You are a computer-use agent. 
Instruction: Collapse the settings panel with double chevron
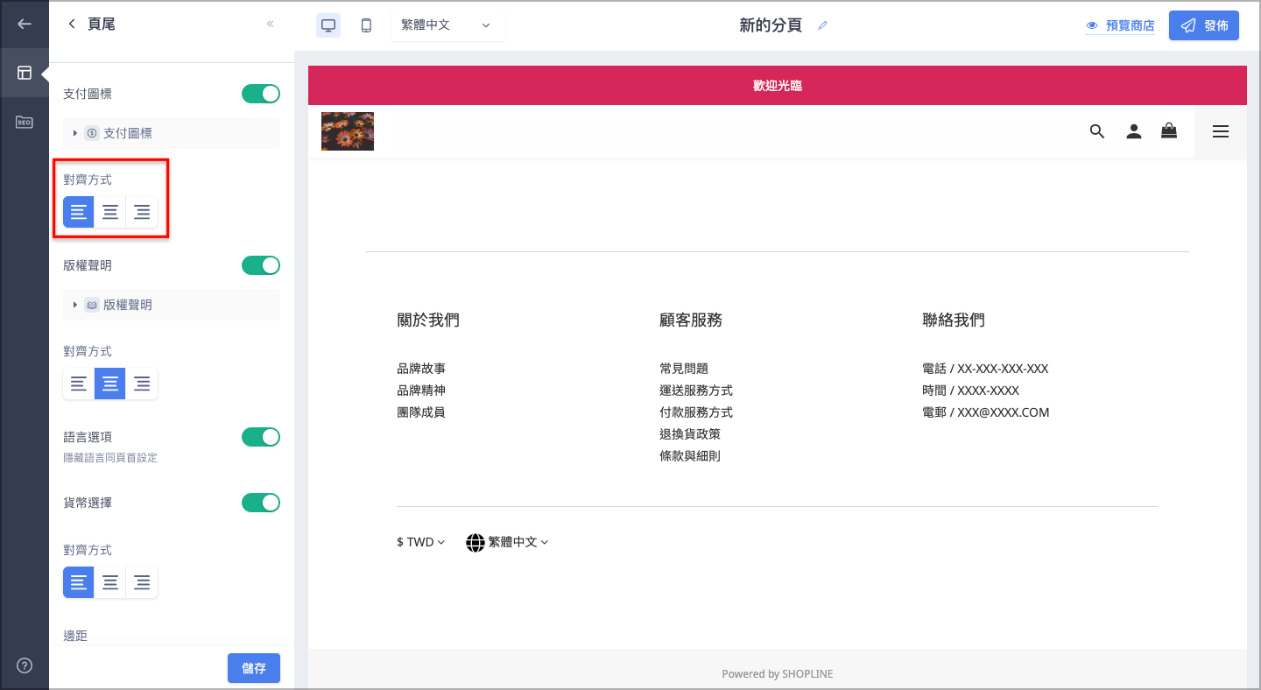click(x=271, y=25)
